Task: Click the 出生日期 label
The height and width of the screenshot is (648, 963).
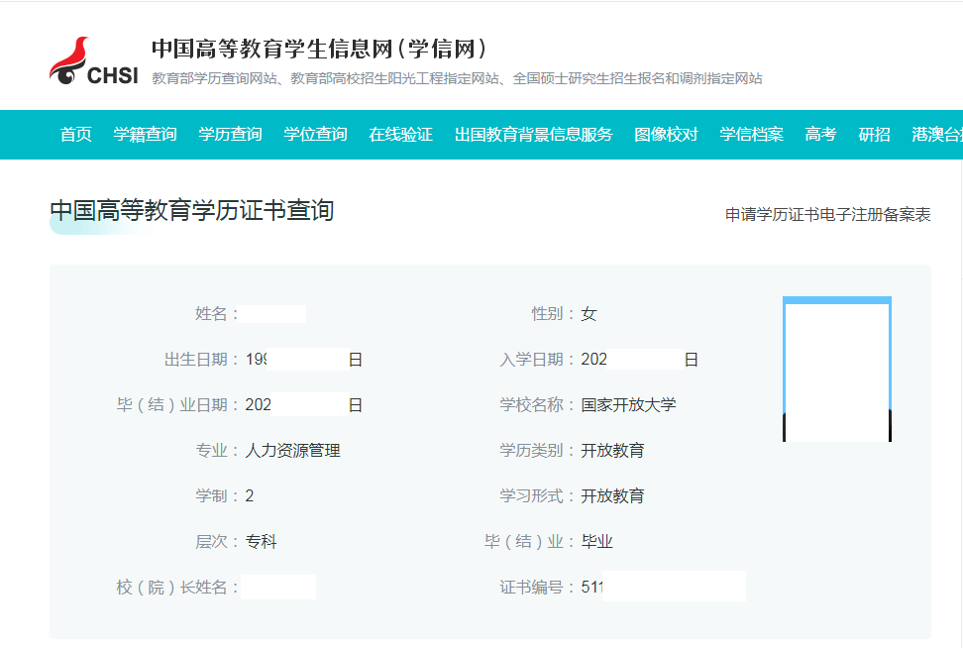Action: click(201, 360)
